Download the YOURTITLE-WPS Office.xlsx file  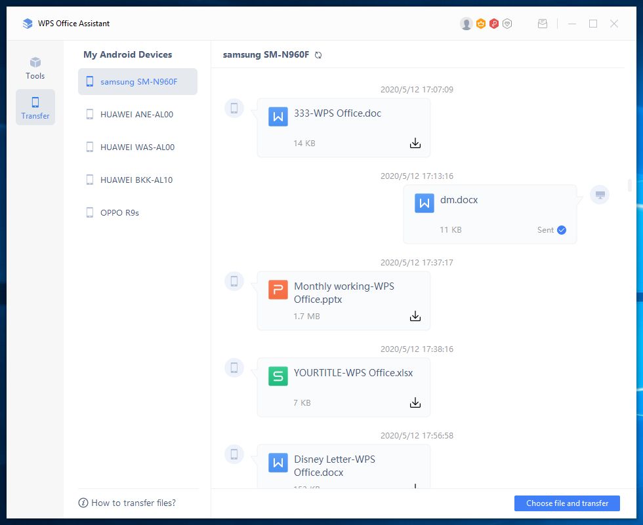415,402
